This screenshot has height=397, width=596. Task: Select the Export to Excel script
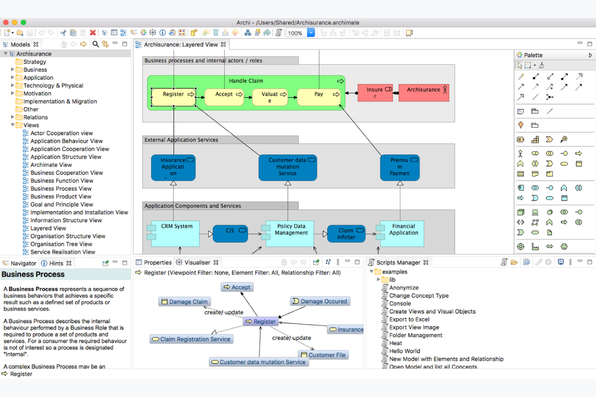(x=409, y=319)
